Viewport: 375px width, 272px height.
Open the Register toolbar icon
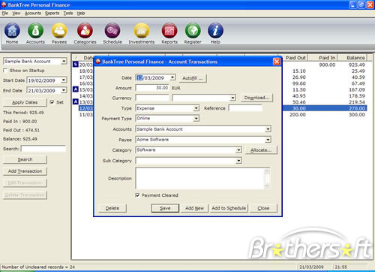coord(193,33)
